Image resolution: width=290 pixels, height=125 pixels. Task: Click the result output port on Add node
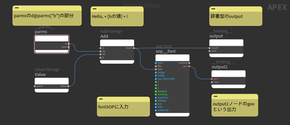coord(134,48)
